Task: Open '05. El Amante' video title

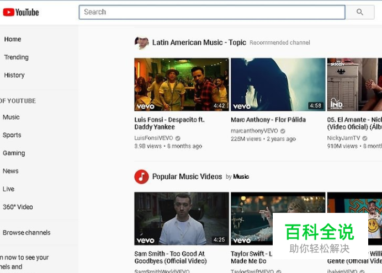Action: tap(354, 124)
